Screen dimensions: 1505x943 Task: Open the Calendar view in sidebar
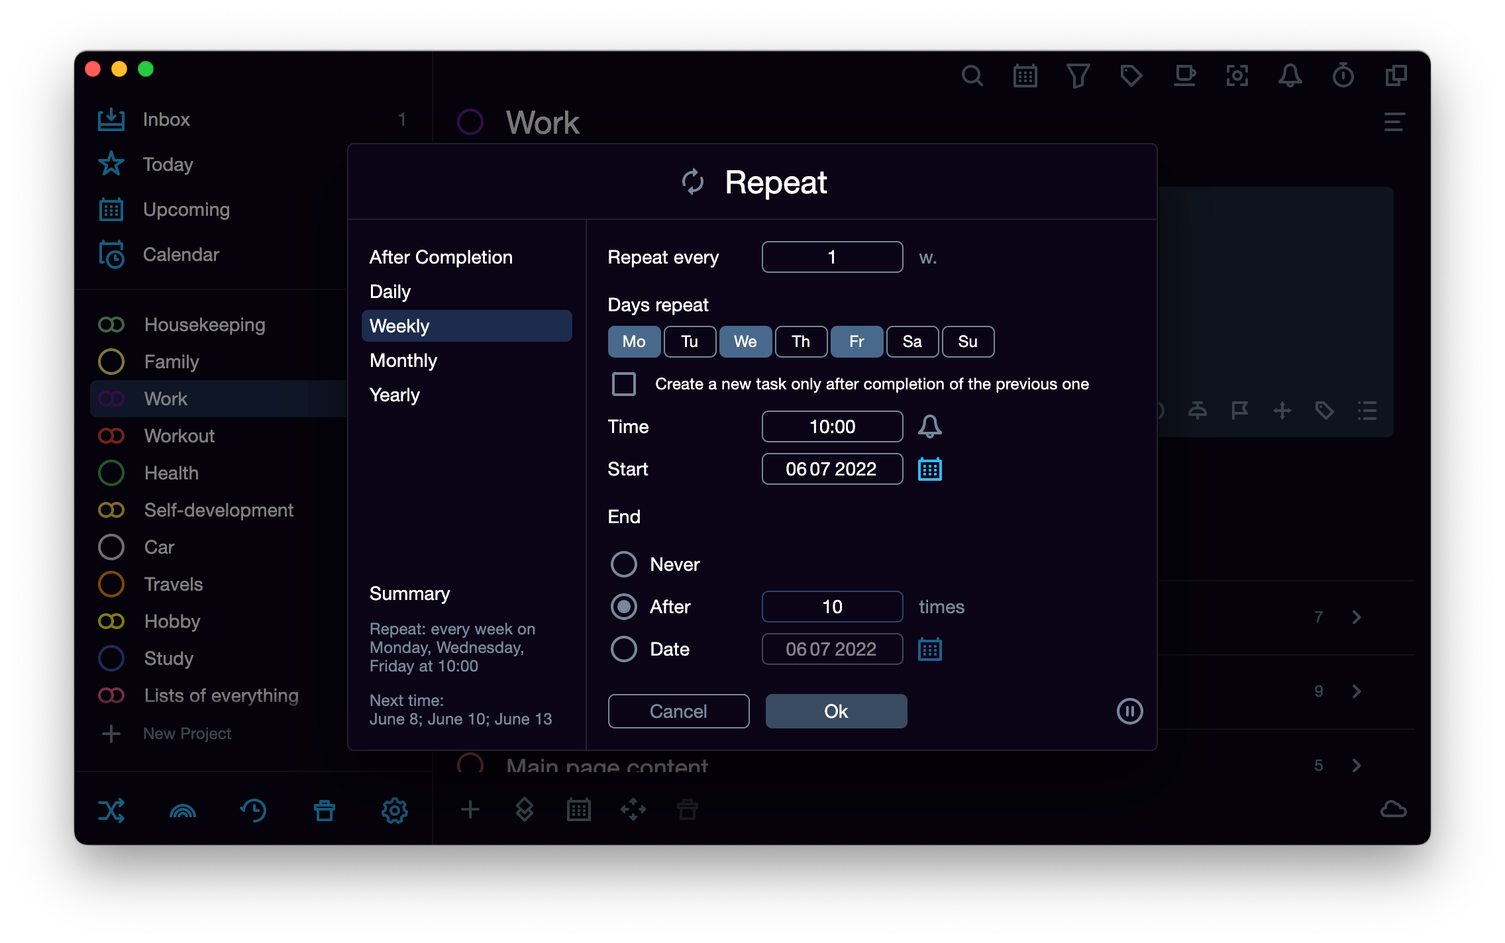[x=181, y=254]
